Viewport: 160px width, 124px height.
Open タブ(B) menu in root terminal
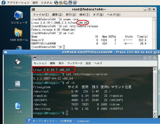click(98, 15)
